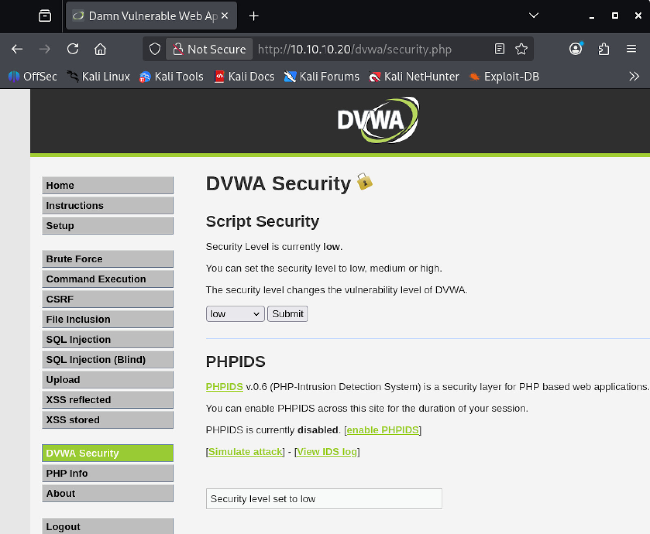Open a new tab with plus icon
The width and height of the screenshot is (650, 534).
tap(254, 16)
